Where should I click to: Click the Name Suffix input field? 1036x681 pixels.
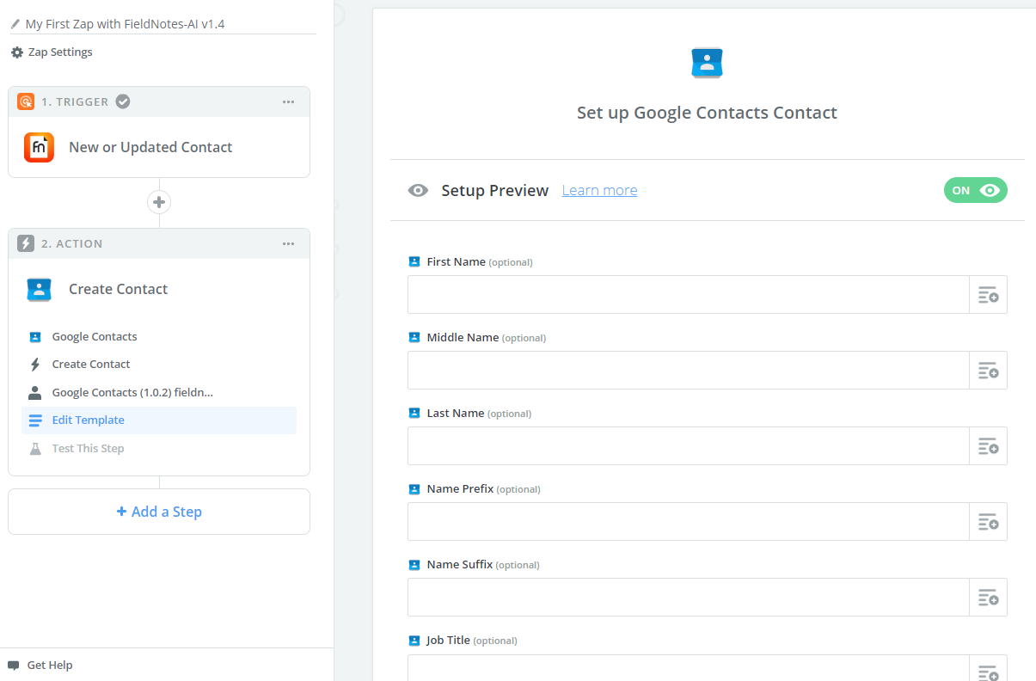coord(689,598)
